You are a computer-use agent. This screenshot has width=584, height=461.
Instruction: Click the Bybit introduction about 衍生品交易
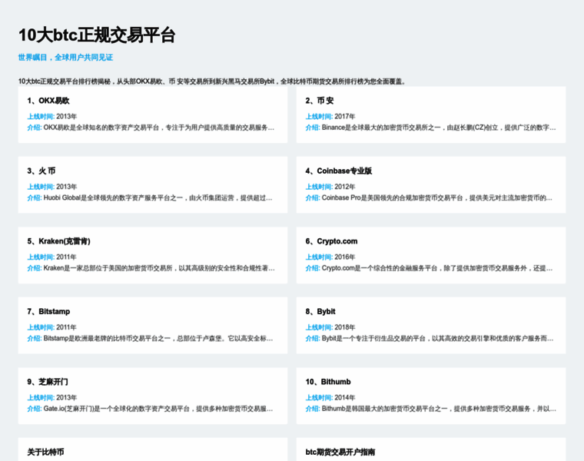(x=438, y=339)
